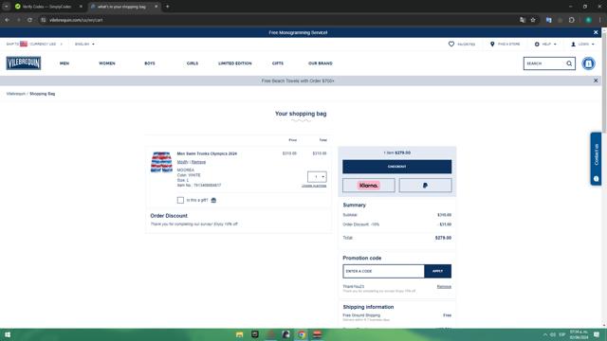The image size is (607, 341).
Task: Expand the Currency USD selector
Action: [46, 45]
